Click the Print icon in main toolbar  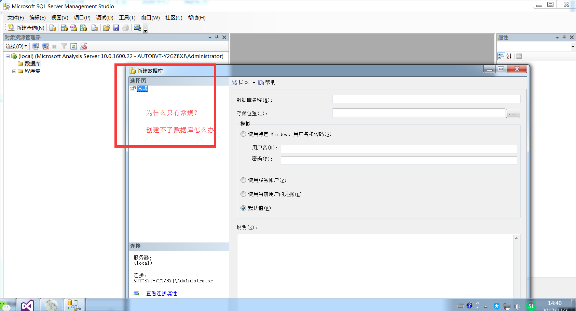(126, 28)
